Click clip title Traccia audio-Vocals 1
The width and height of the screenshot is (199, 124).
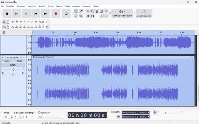[43, 57]
